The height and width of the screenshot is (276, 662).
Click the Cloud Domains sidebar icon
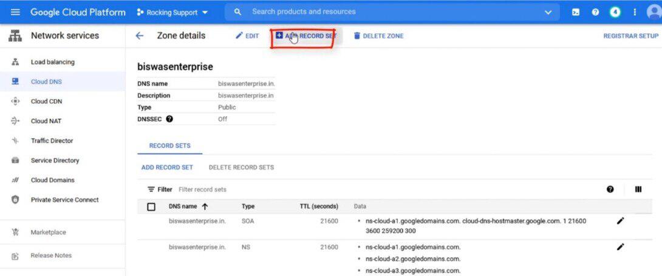(x=15, y=180)
